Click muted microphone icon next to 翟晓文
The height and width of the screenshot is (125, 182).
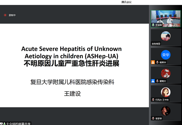[157, 81]
